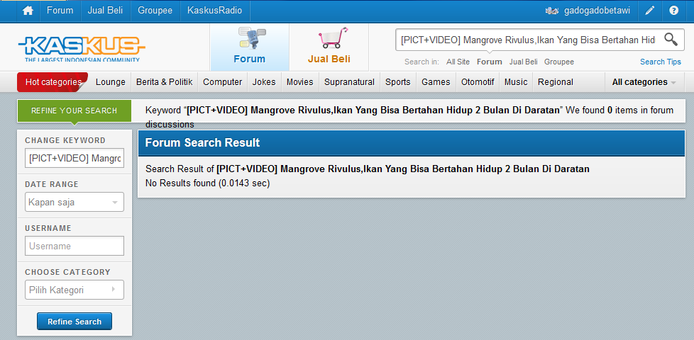Click the main search text field
This screenshot has width=694, height=340.
point(529,40)
